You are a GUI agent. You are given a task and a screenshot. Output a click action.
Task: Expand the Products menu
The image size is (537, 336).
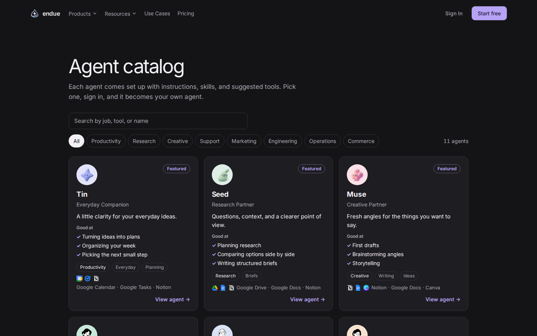click(82, 14)
